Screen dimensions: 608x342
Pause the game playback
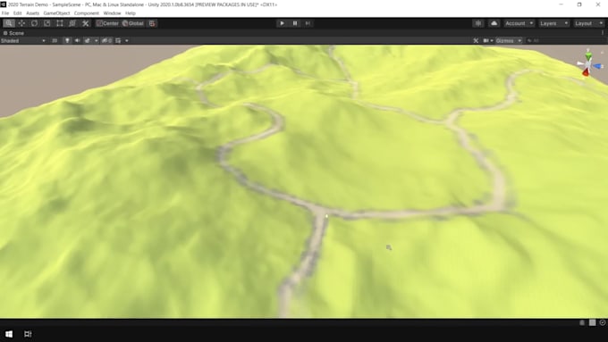[x=295, y=23]
